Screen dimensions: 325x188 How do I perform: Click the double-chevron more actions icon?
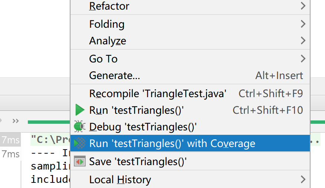click(16, 121)
